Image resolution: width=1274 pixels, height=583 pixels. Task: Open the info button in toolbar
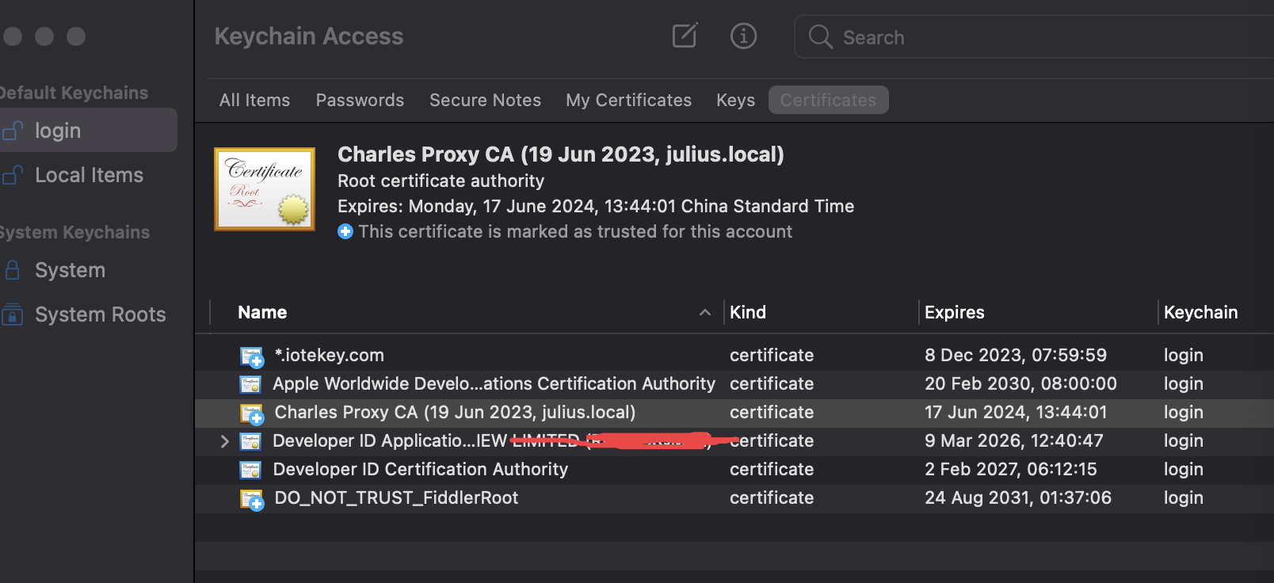[743, 36]
